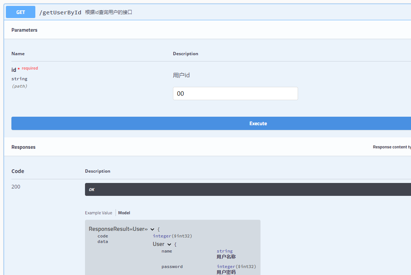
Task: Click the data property in the model
Action: [x=103, y=241]
